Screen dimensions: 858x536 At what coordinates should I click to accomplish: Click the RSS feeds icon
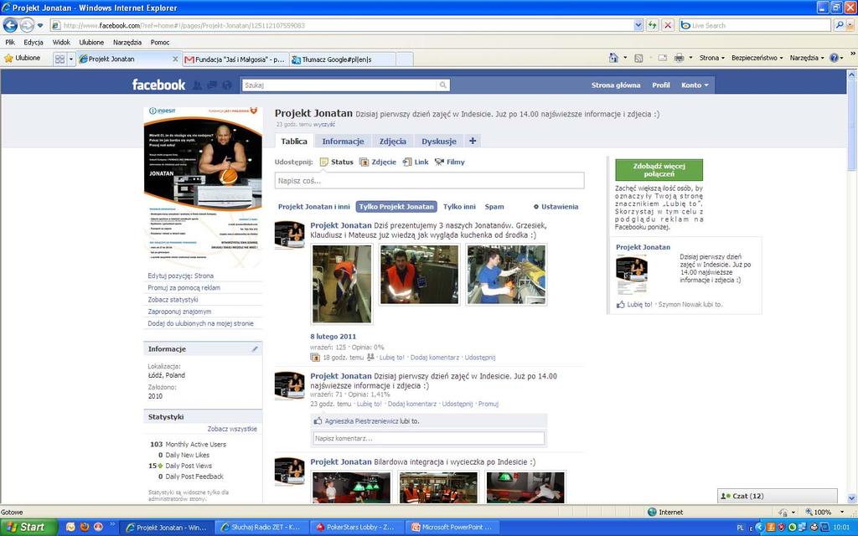coord(638,58)
